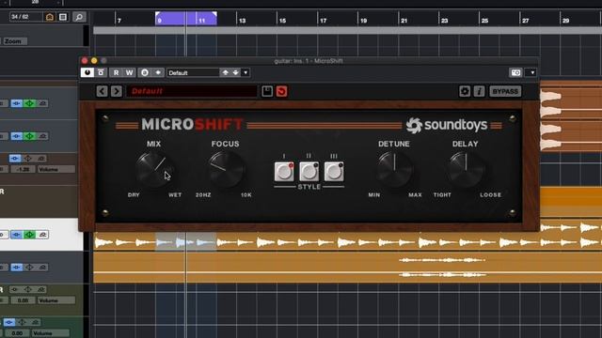Save the preset with the floppy disk icon
The width and height of the screenshot is (602, 338).
[x=267, y=91]
